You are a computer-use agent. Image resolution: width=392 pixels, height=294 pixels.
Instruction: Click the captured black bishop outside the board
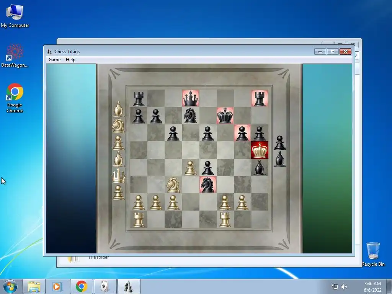point(280,159)
